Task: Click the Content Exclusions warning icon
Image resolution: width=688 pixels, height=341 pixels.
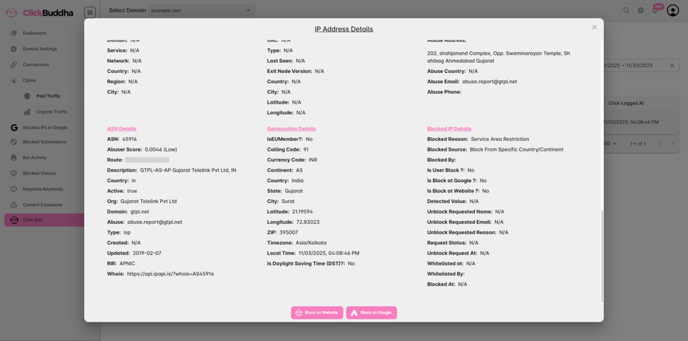Action: (13, 205)
